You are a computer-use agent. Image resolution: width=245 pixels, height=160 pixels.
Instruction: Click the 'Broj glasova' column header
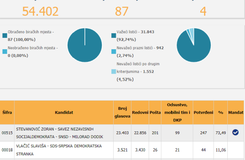click(122, 112)
